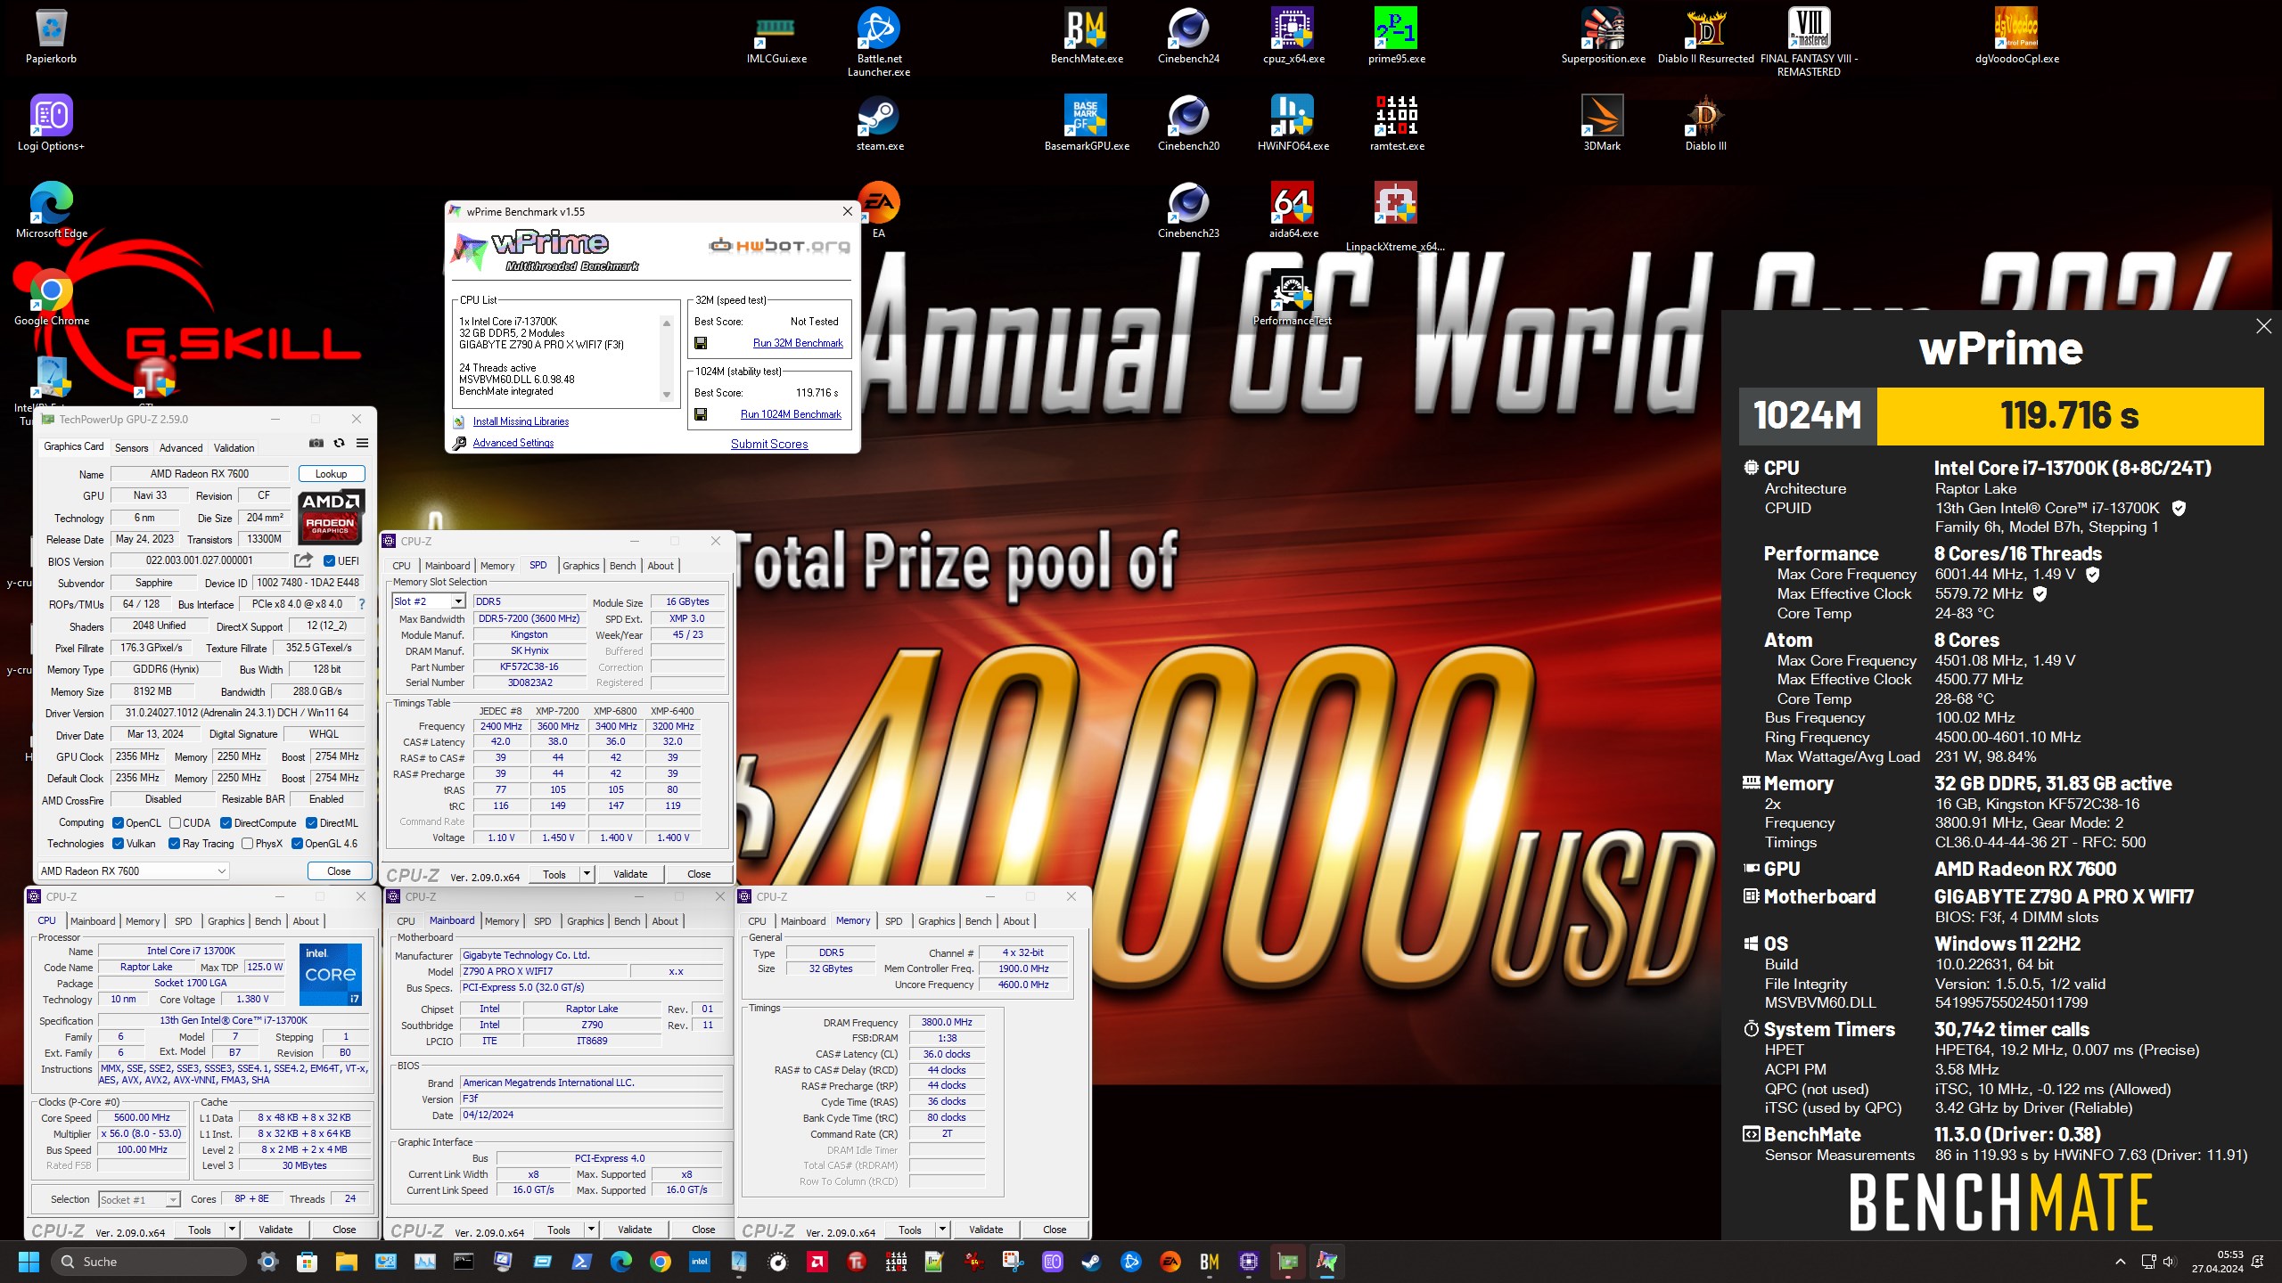Click scroll down arrow in wPrime CPU List
This screenshot has height=1283, width=2282.
coord(666,395)
